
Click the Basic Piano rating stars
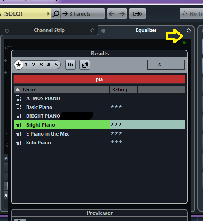(x=117, y=107)
